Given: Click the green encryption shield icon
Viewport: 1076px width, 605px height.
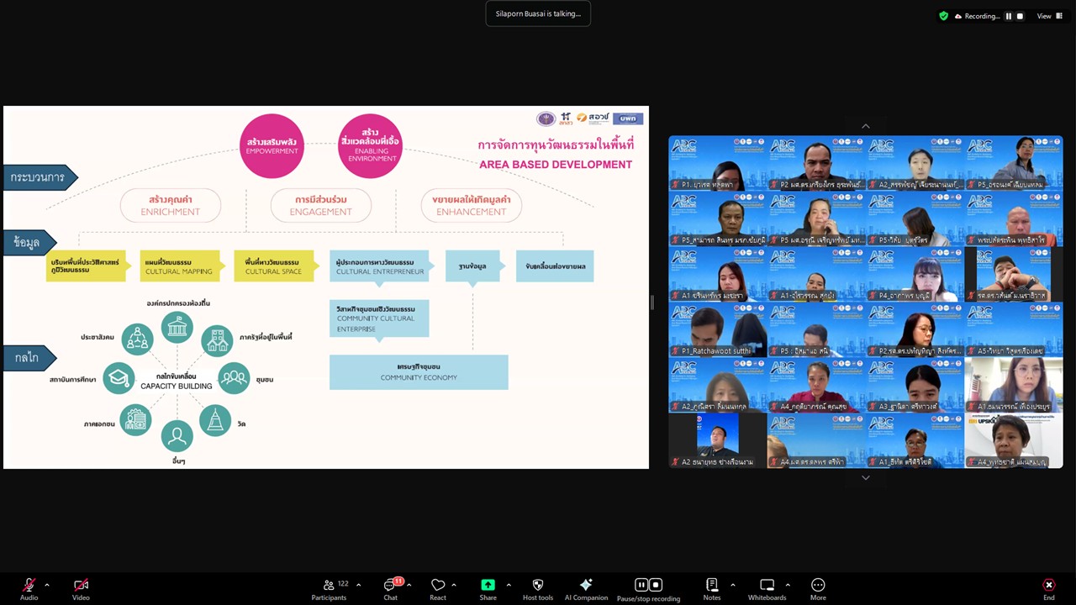Looking at the screenshot, I should click(x=943, y=16).
